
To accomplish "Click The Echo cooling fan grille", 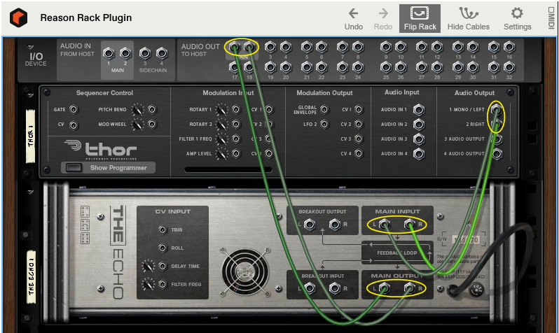I will pyautogui.click(x=244, y=271).
